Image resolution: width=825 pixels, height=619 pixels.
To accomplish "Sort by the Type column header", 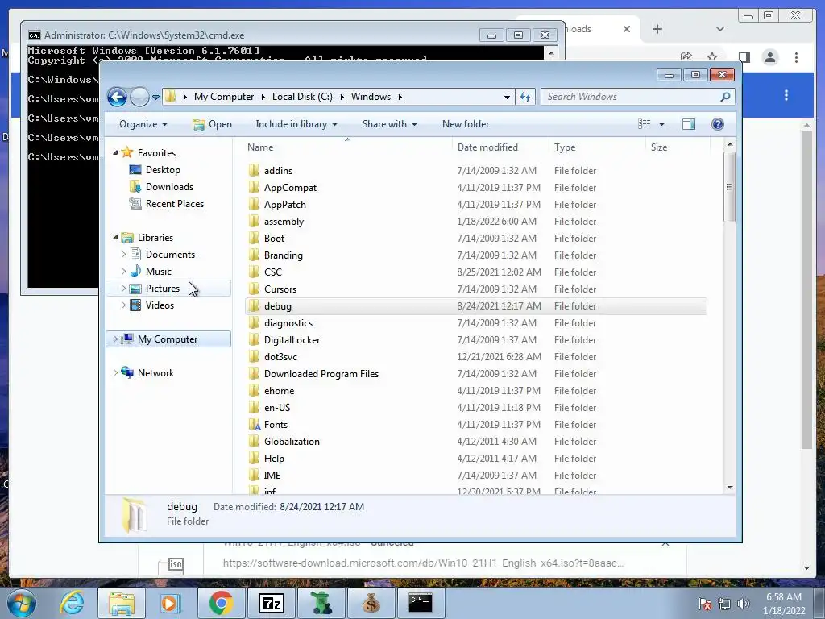I will (565, 147).
